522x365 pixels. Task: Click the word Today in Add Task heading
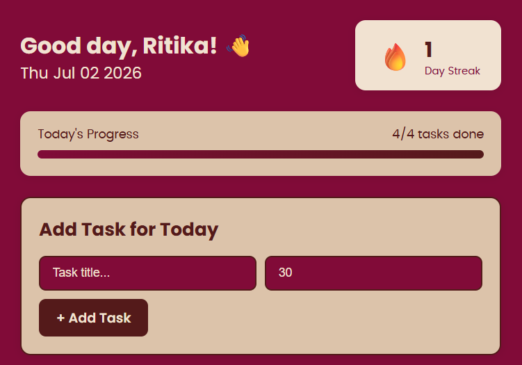tap(189, 229)
